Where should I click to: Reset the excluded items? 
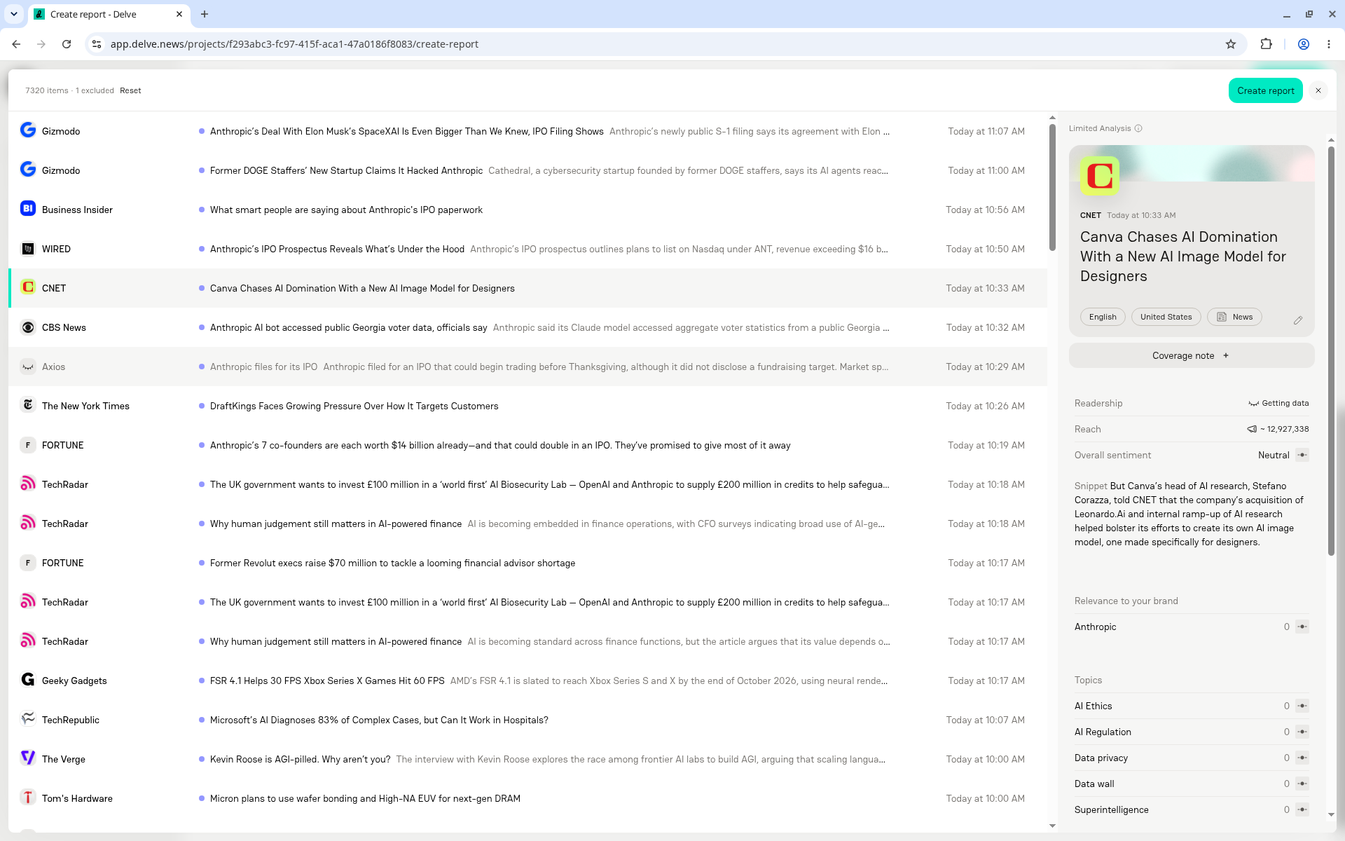tap(130, 90)
